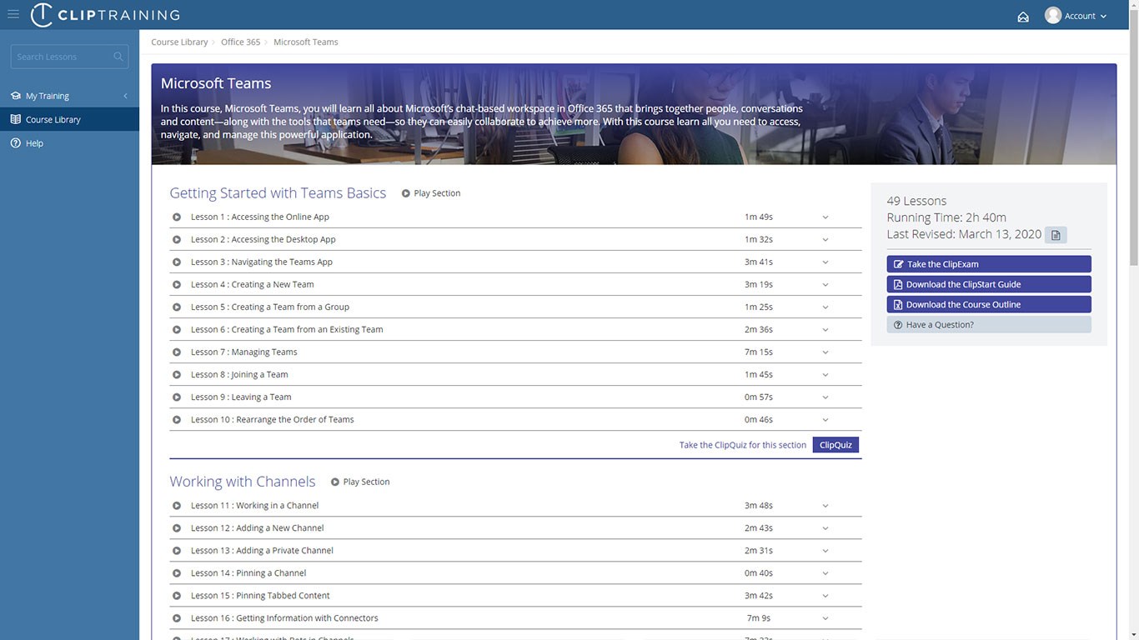Click the search magnifier icon
Image resolution: width=1139 pixels, height=640 pixels.
(x=118, y=57)
